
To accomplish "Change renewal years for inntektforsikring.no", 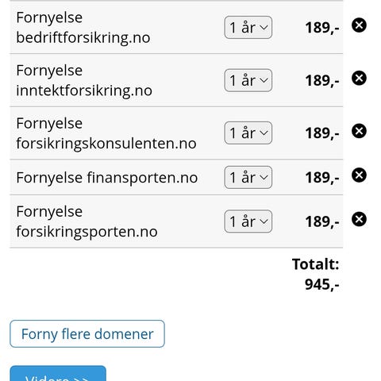I will 248,80.
